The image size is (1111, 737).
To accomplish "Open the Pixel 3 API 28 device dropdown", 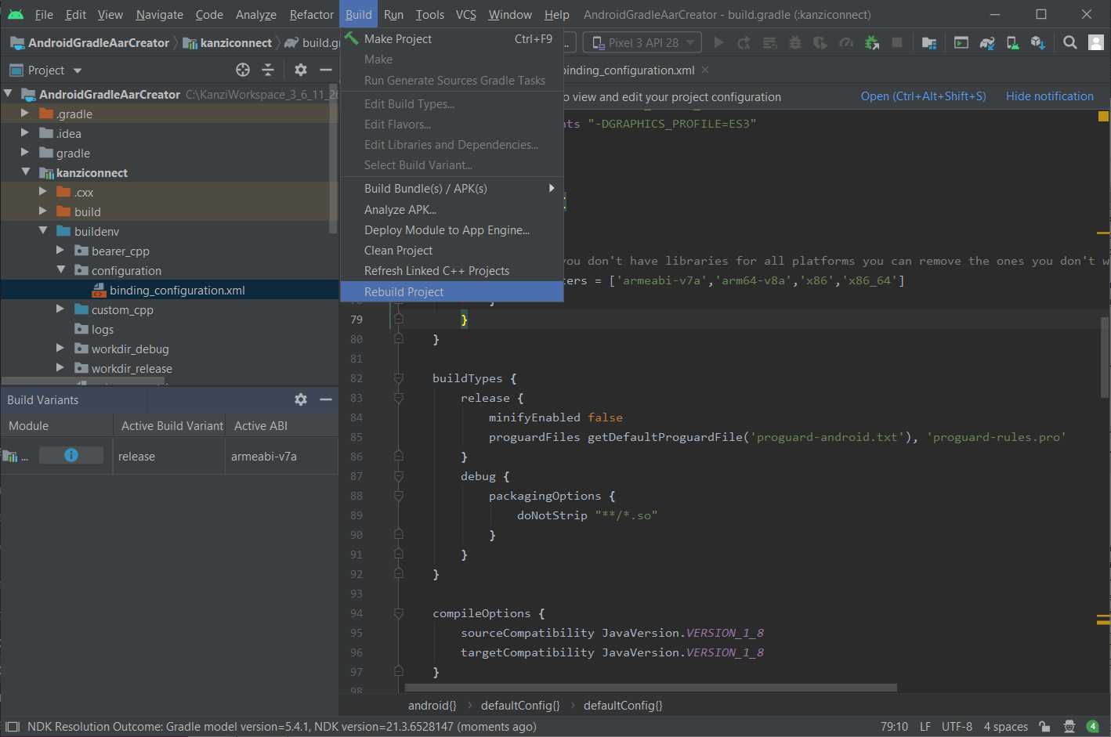I will coord(642,42).
